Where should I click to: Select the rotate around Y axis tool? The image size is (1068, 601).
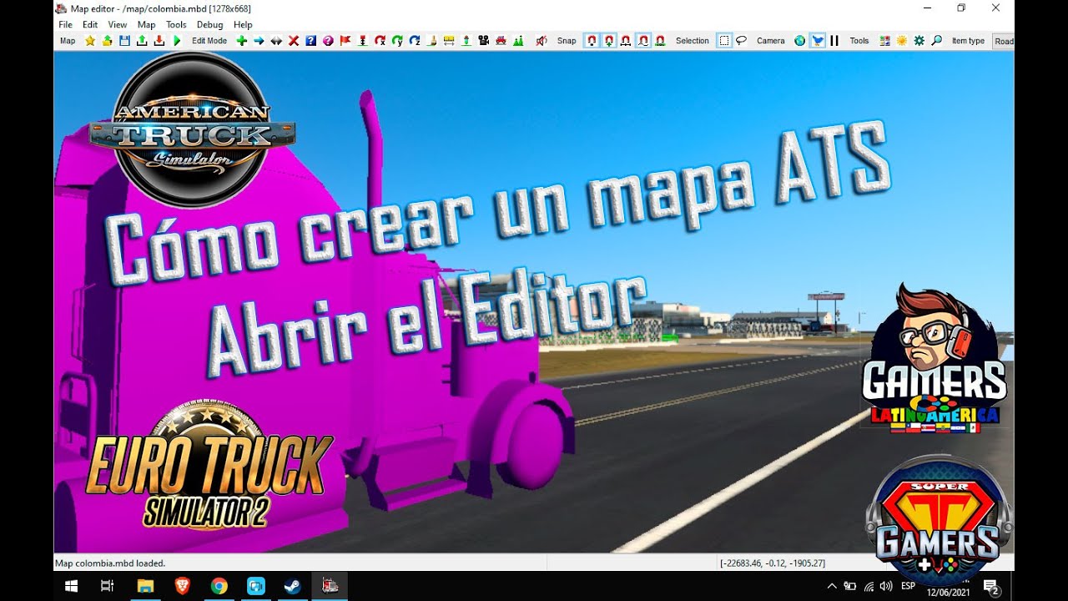click(x=397, y=40)
